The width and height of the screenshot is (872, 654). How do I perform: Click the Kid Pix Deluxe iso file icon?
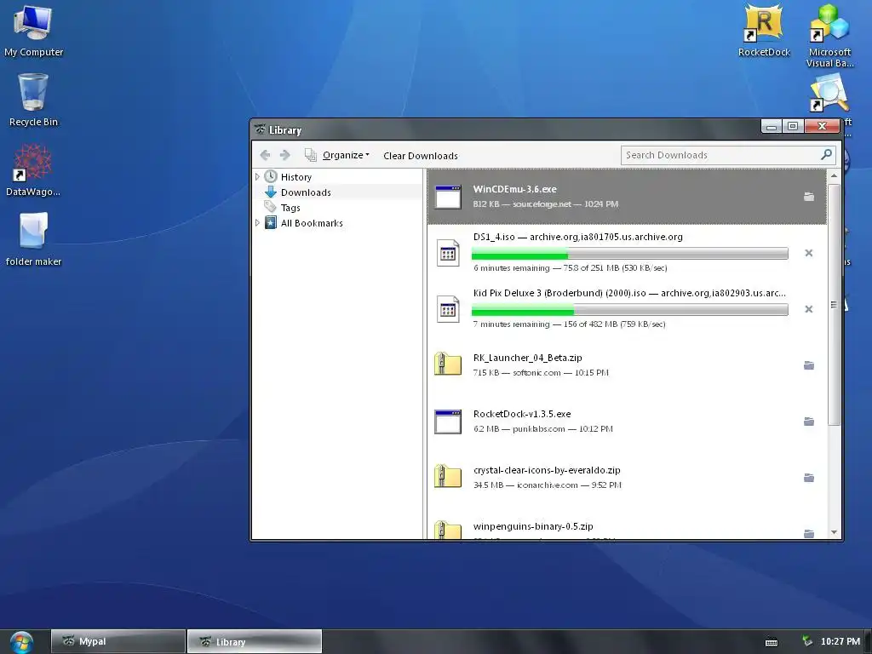tap(448, 309)
